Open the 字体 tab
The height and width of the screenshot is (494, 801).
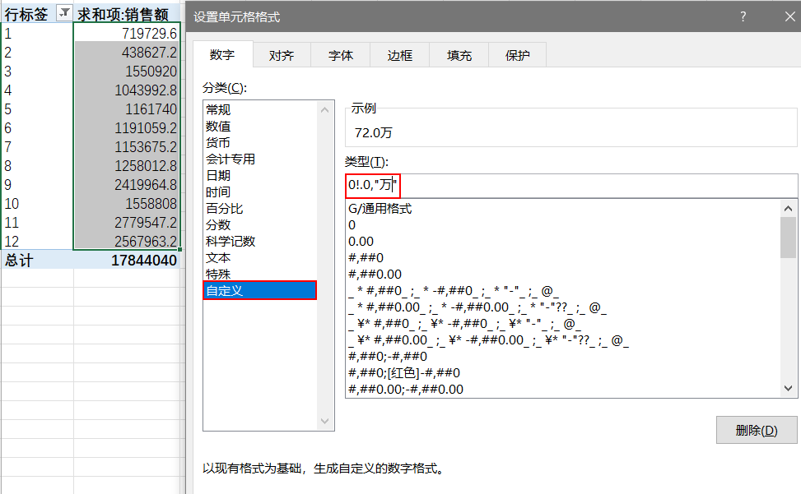(341, 56)
